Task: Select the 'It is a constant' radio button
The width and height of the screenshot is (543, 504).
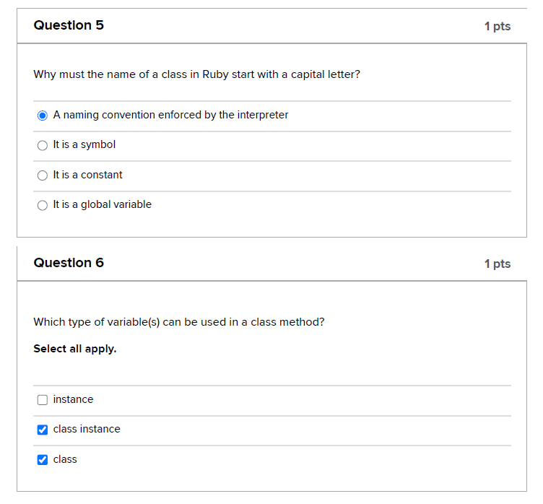Action: pos(43,175)
